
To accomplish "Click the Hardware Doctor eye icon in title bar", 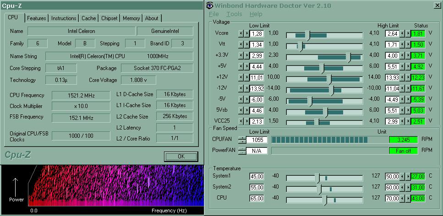I will (209, 5).
